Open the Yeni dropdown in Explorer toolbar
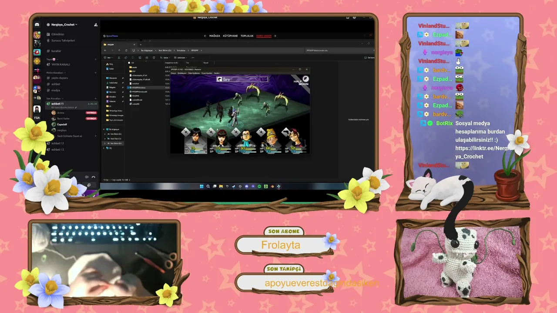This screenshot has width=557, height=313. pos(109,57)
